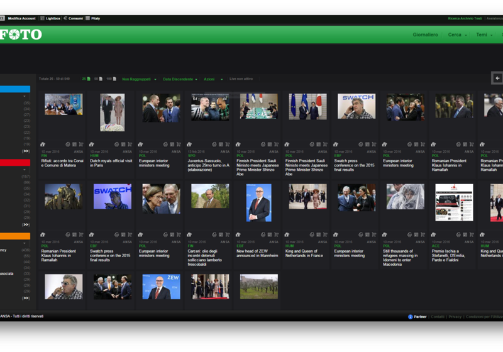
Task: Open the Temi menu
Action: [484, 35]
